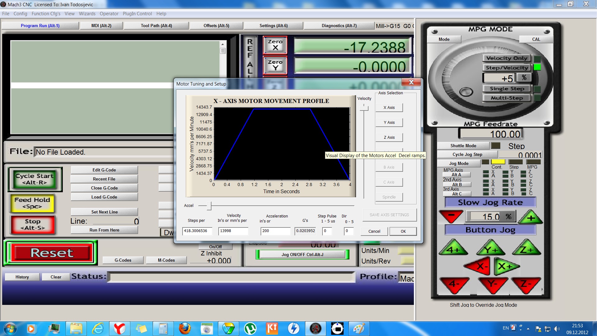Image resolution: width=597 pixels, height=336 pixels.
Task: Click the Accel slider handle
Action: click(209, 206)
